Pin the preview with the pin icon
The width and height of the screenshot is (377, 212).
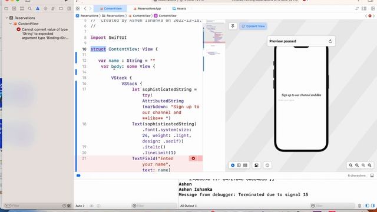point(233,26)
